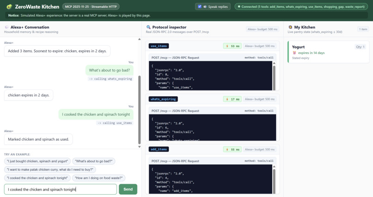The image size is (373, 197).
Task: Click the use_items tool tag
Action: (x=159, y=46)
